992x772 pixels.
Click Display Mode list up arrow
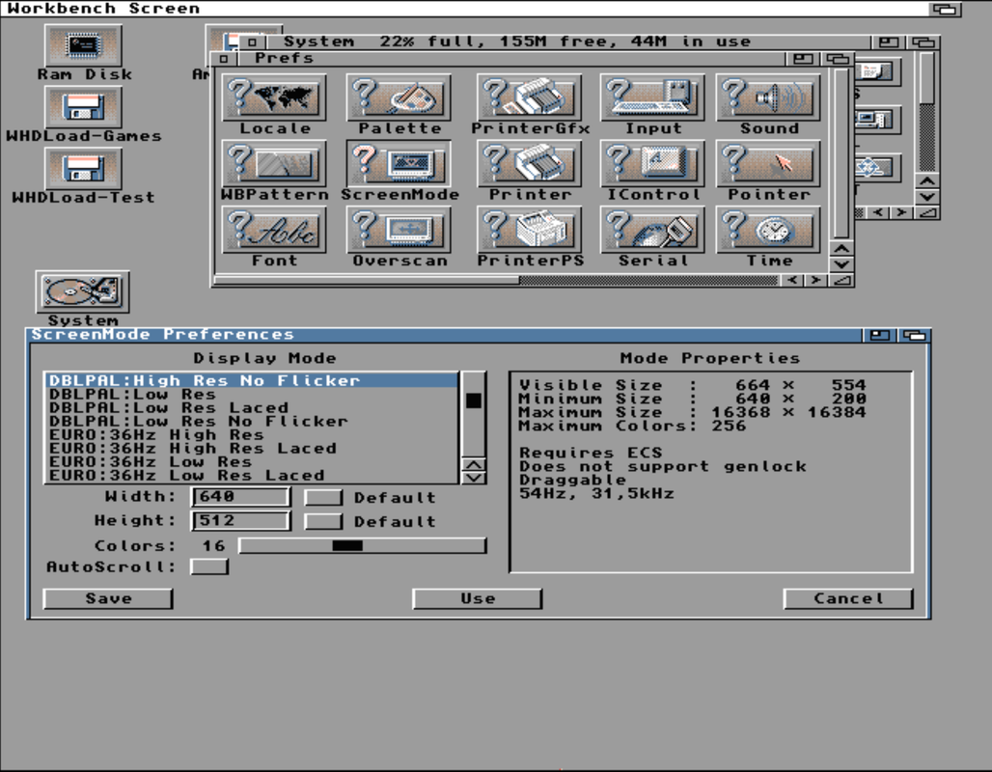coord(475,464)
